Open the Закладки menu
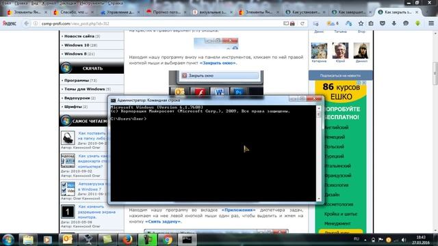The width and height of the screenshot is (438, 246). [x=68, y=3]
